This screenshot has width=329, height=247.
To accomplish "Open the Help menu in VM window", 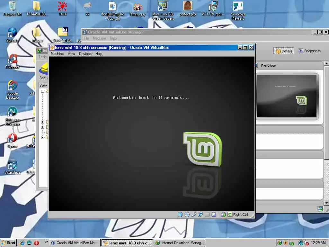I will point(99,54).
